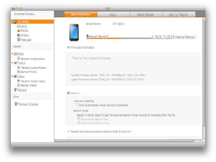Select Use Internal Memory First option
The width and height of the screenshot is (216, 162).
click(79, 119)
